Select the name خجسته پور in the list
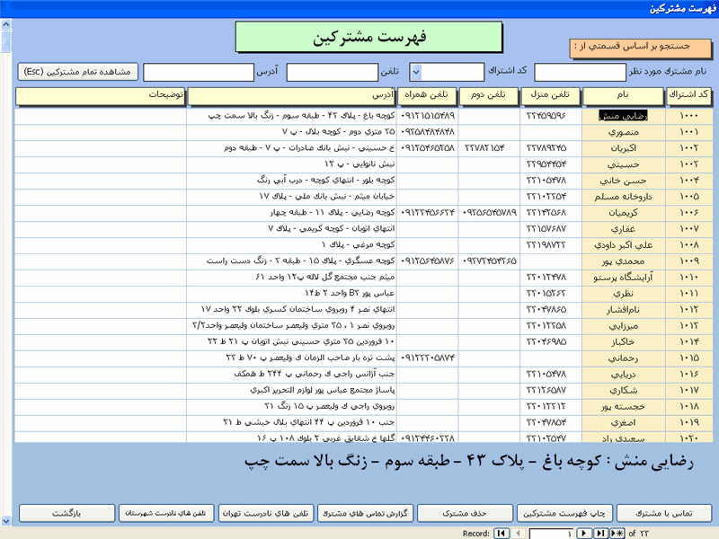 coord(623,407)
